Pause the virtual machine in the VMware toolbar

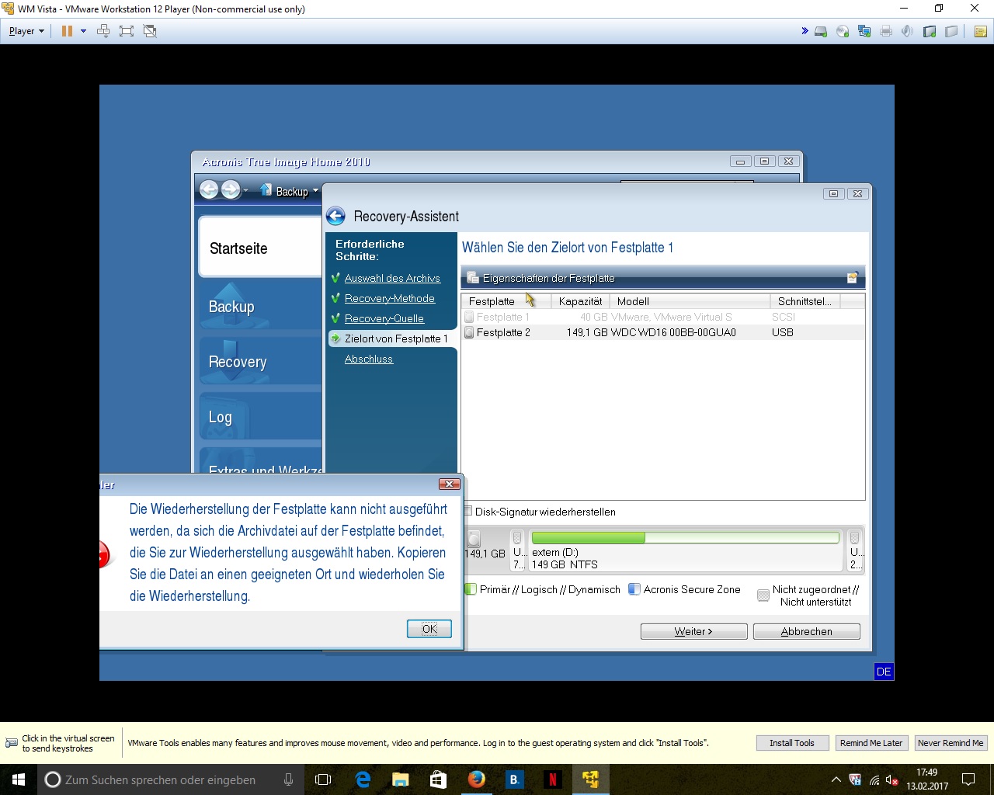[x=67, y=31]
